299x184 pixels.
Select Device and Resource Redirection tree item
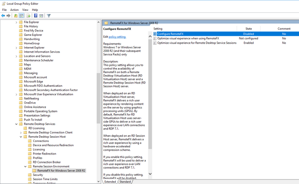[53, 145]
